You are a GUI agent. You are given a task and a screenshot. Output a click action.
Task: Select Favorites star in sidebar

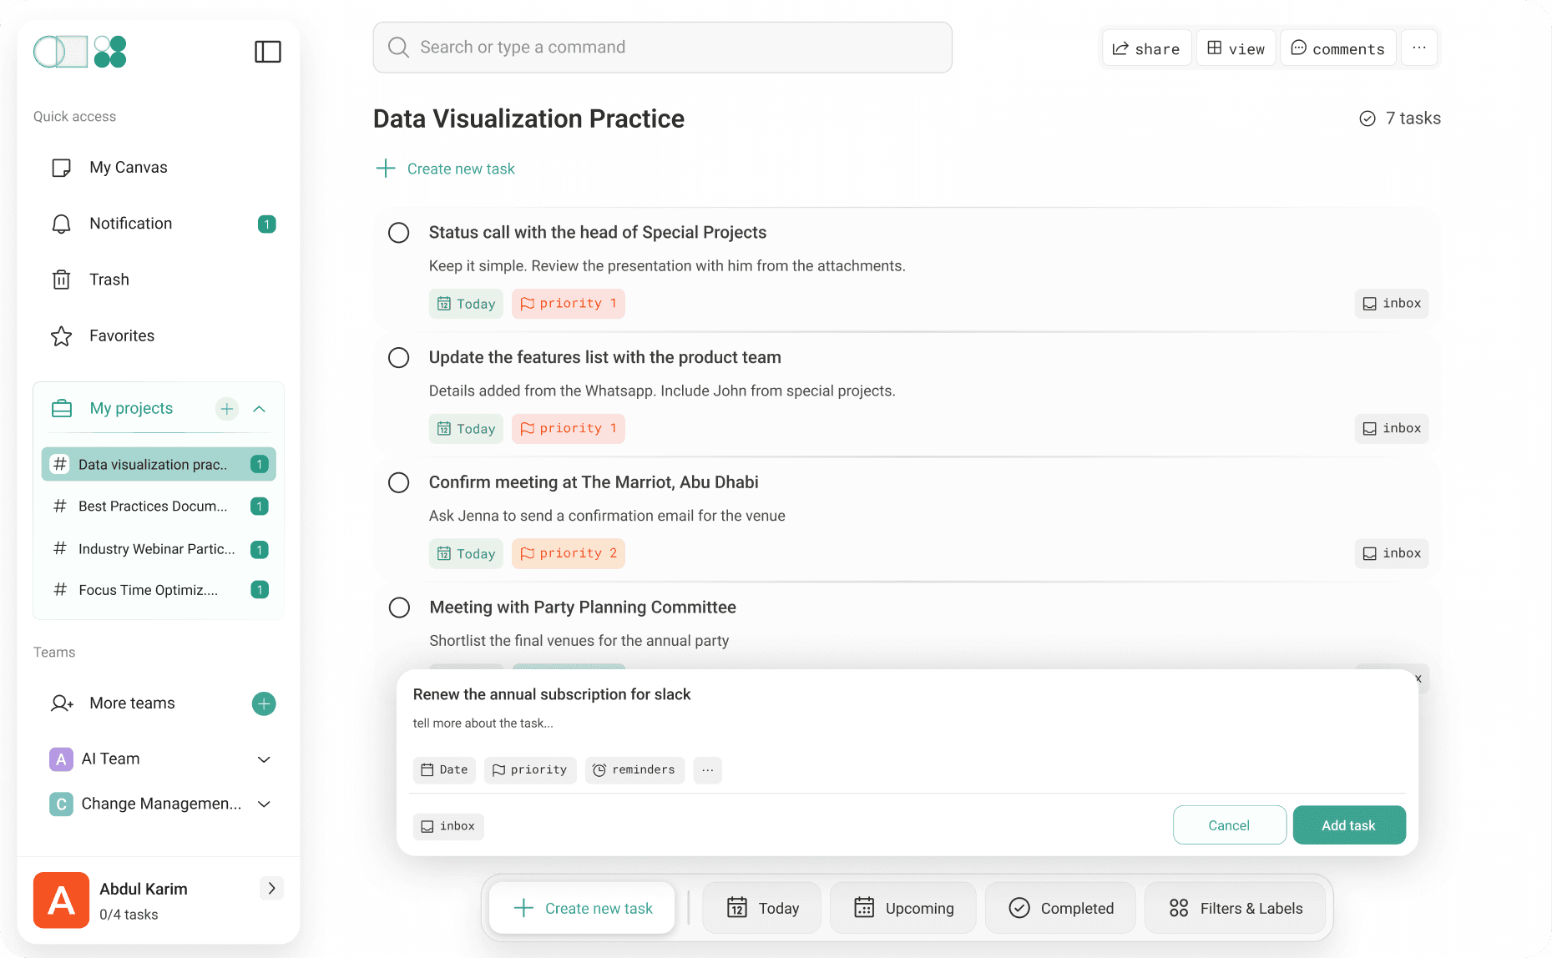pos(121,335)
